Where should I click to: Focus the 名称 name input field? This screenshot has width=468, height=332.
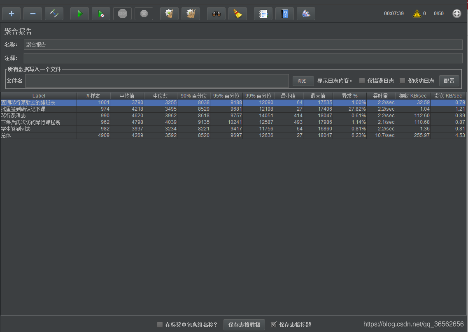click(243, 45)
